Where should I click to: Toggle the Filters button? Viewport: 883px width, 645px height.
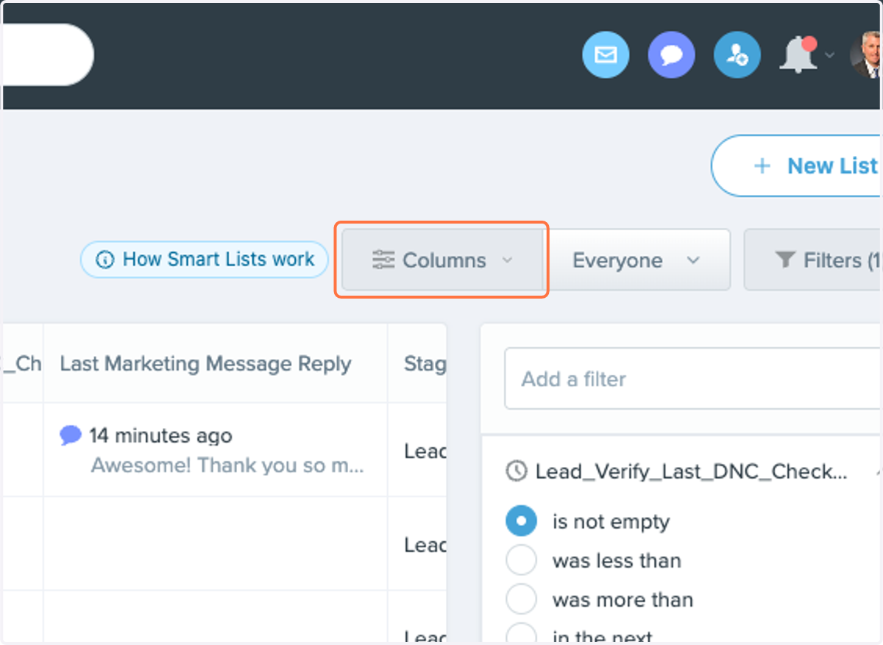813,260
